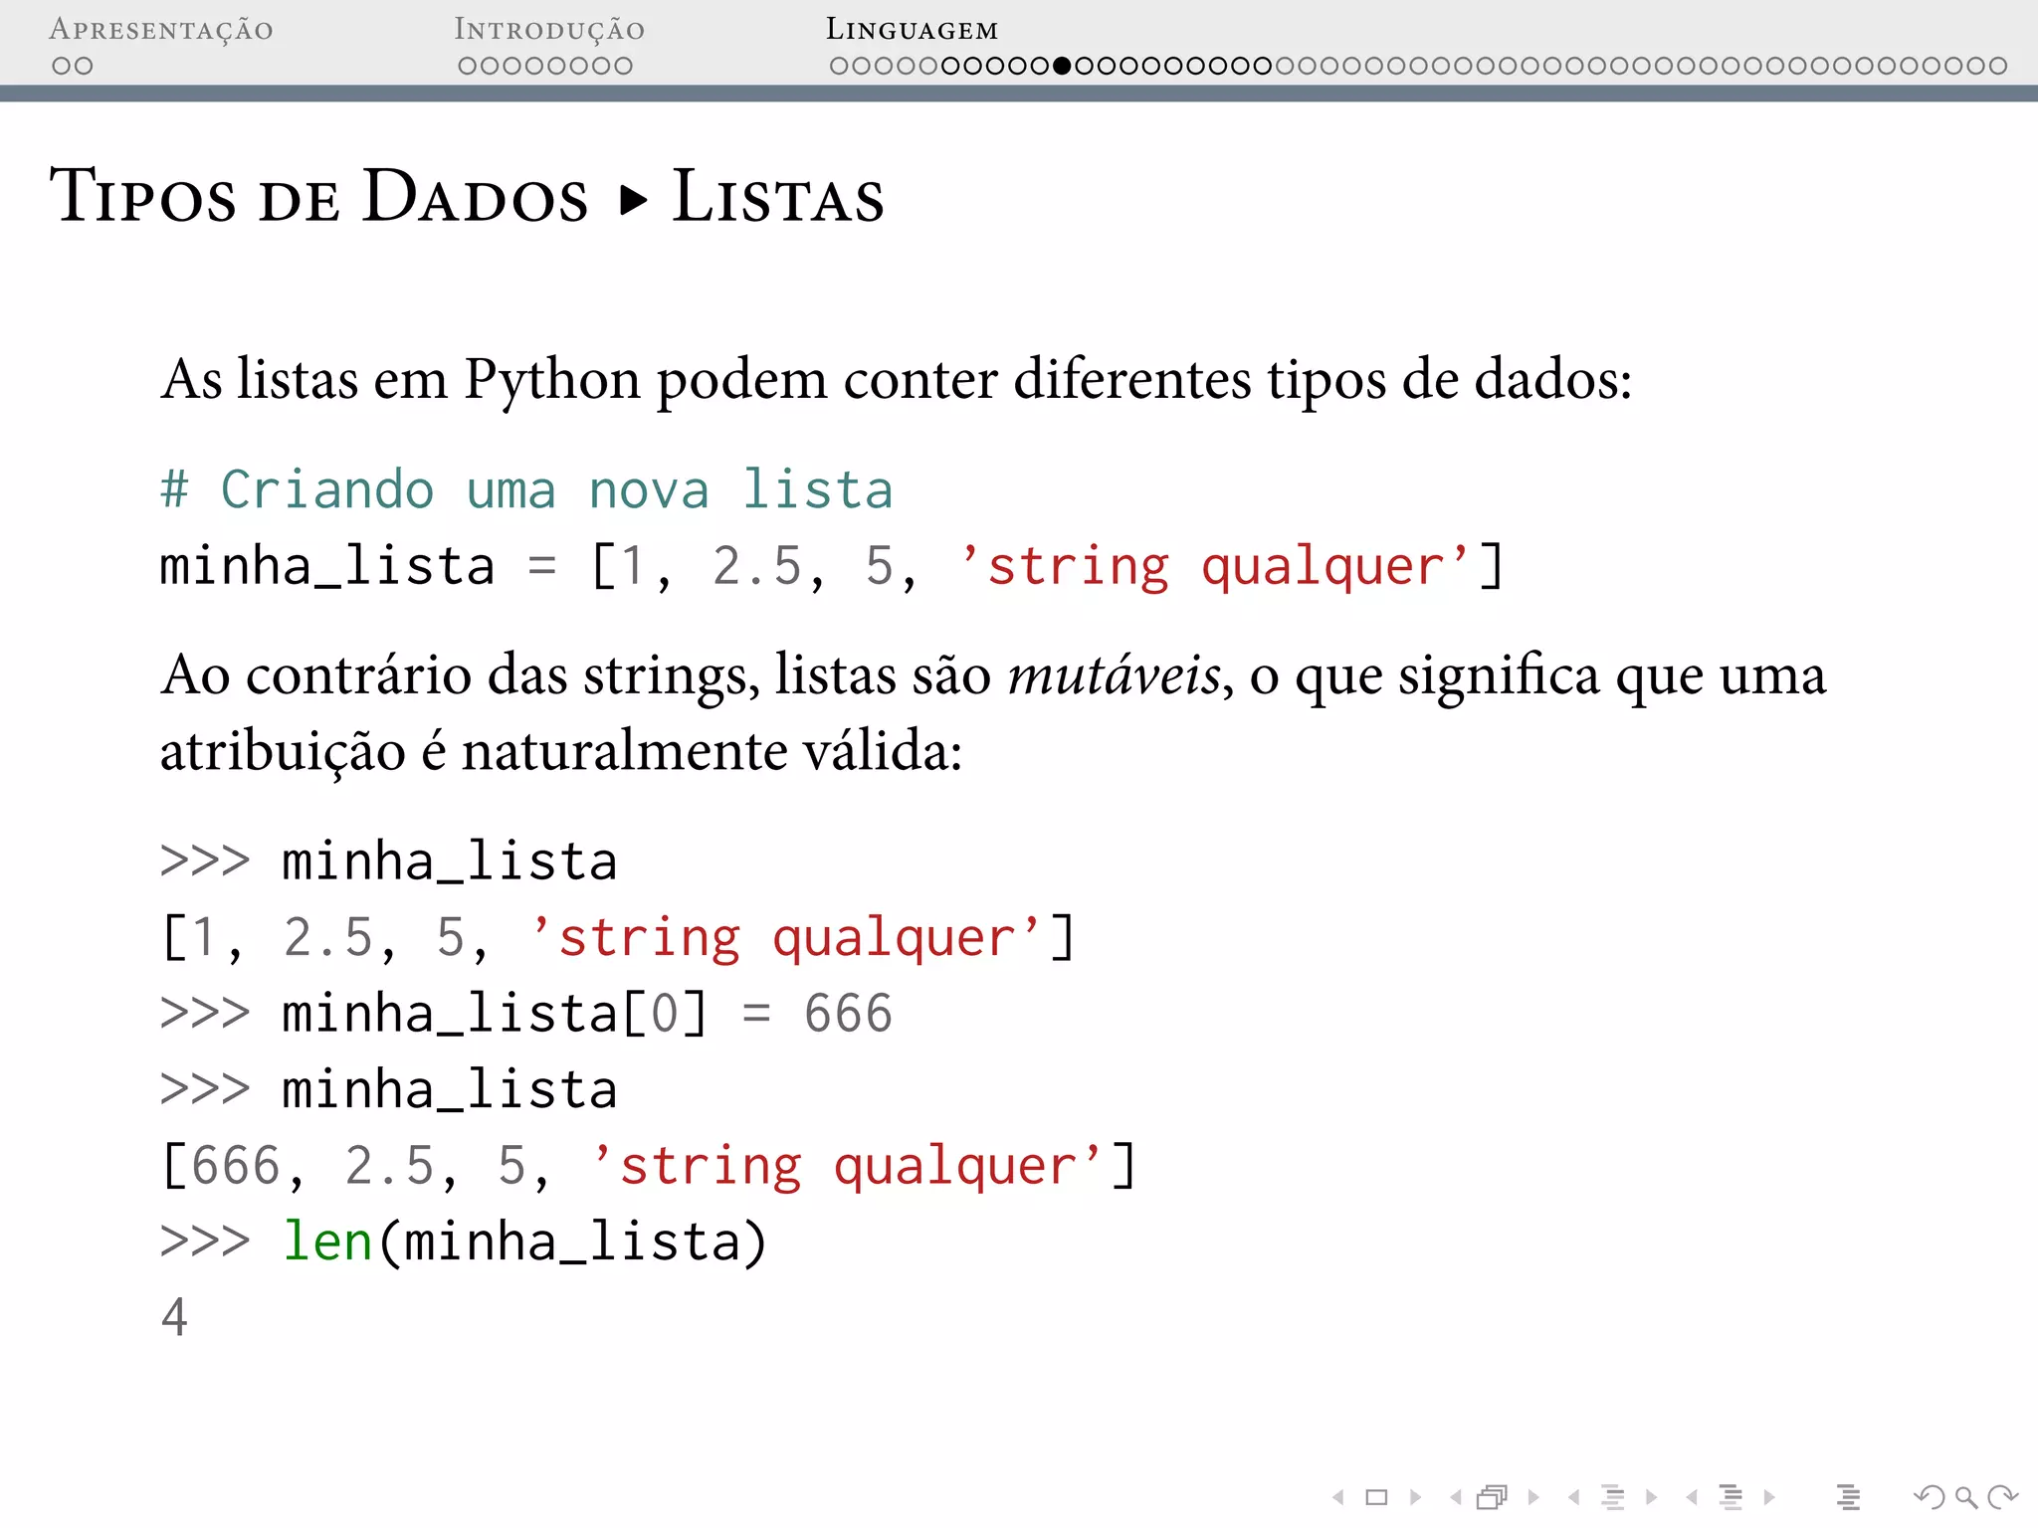Viewport: 2038px width, 1528px height.
Task: Click the section lines navigation icon
Action: 1732,1497
